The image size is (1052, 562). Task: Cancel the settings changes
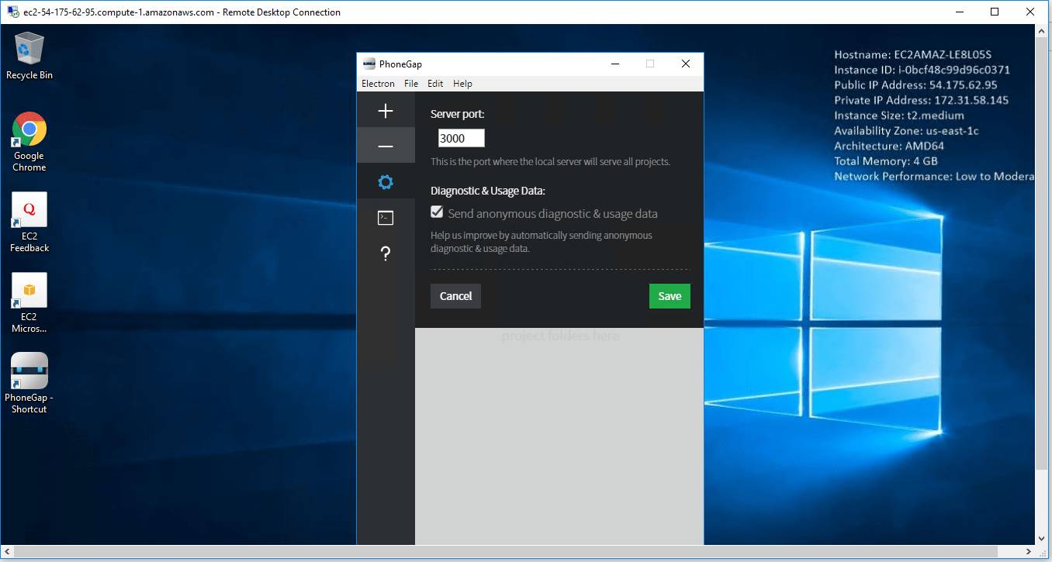coord(455,296)
